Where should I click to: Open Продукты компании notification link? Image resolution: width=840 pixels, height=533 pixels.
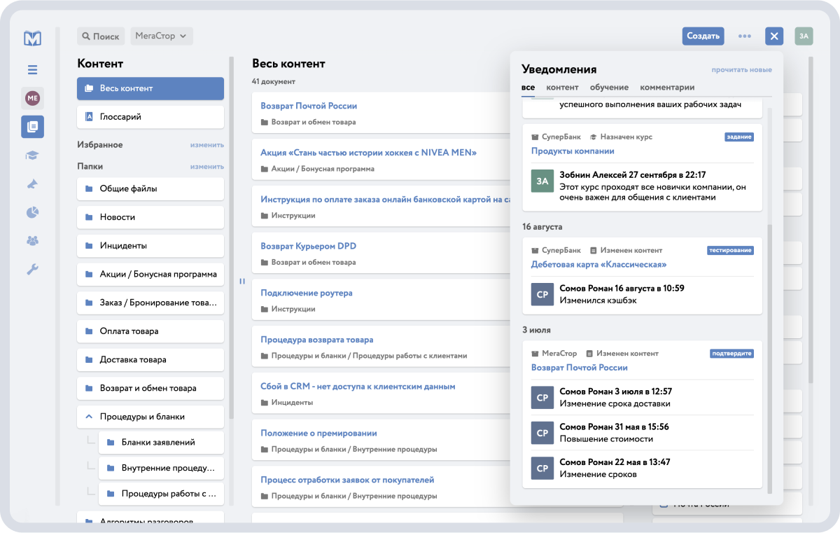573,151
